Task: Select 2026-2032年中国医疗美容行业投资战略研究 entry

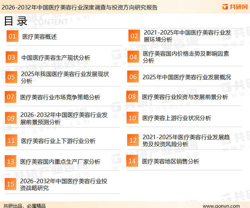Action: 64,184
